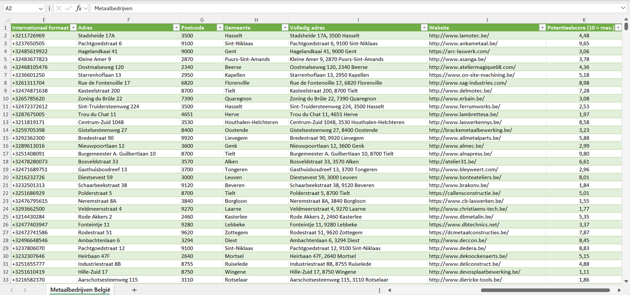Open the http://www.lamotec.be/ website link

459,36
